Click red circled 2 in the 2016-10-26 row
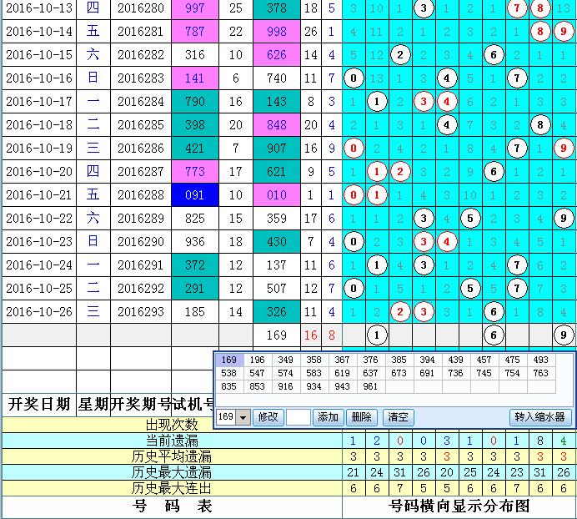Screen dimensions: 577x519 tap(400, 312)
